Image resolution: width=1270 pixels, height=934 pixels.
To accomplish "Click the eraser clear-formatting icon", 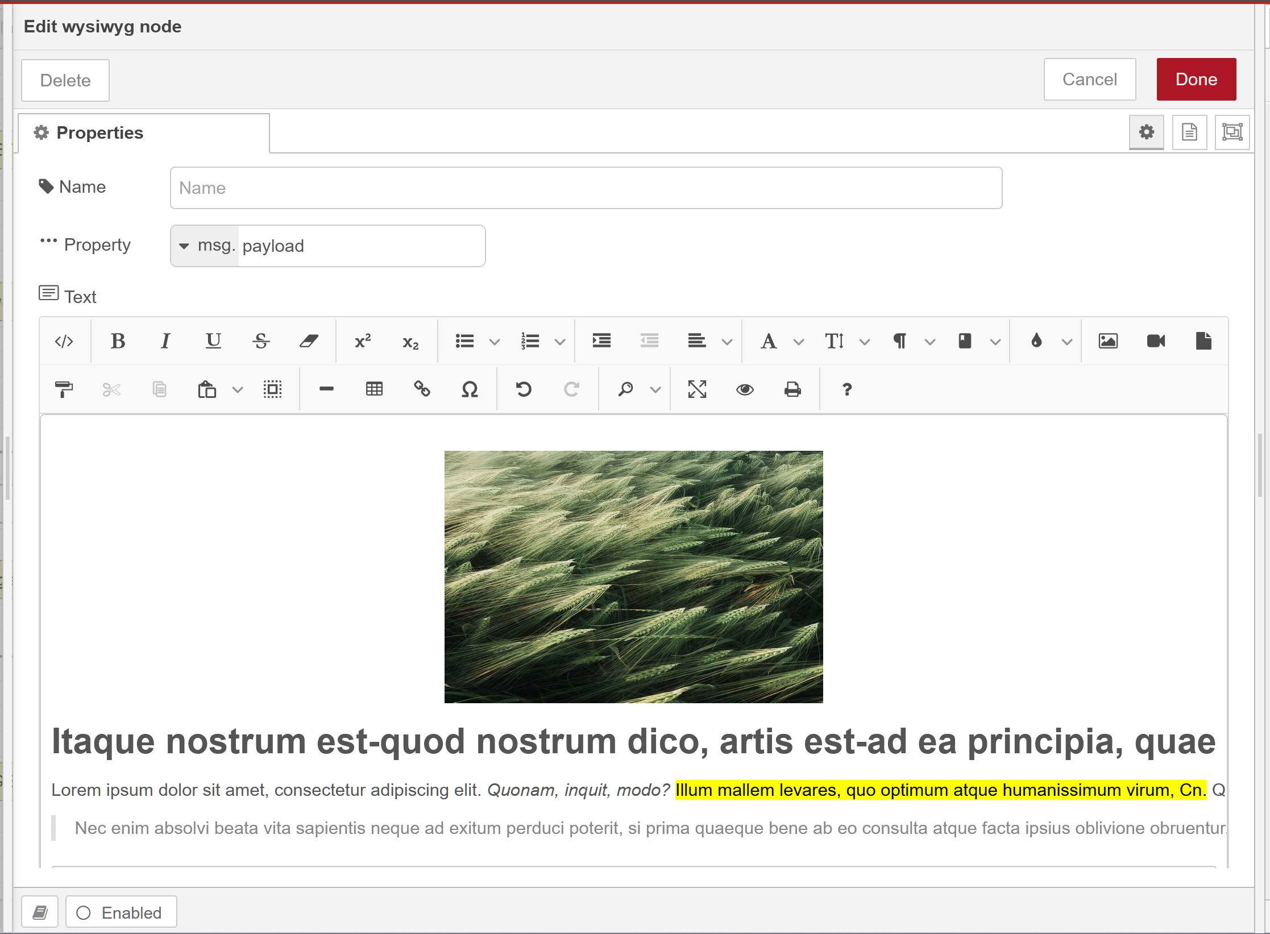I will coord(309,341).
